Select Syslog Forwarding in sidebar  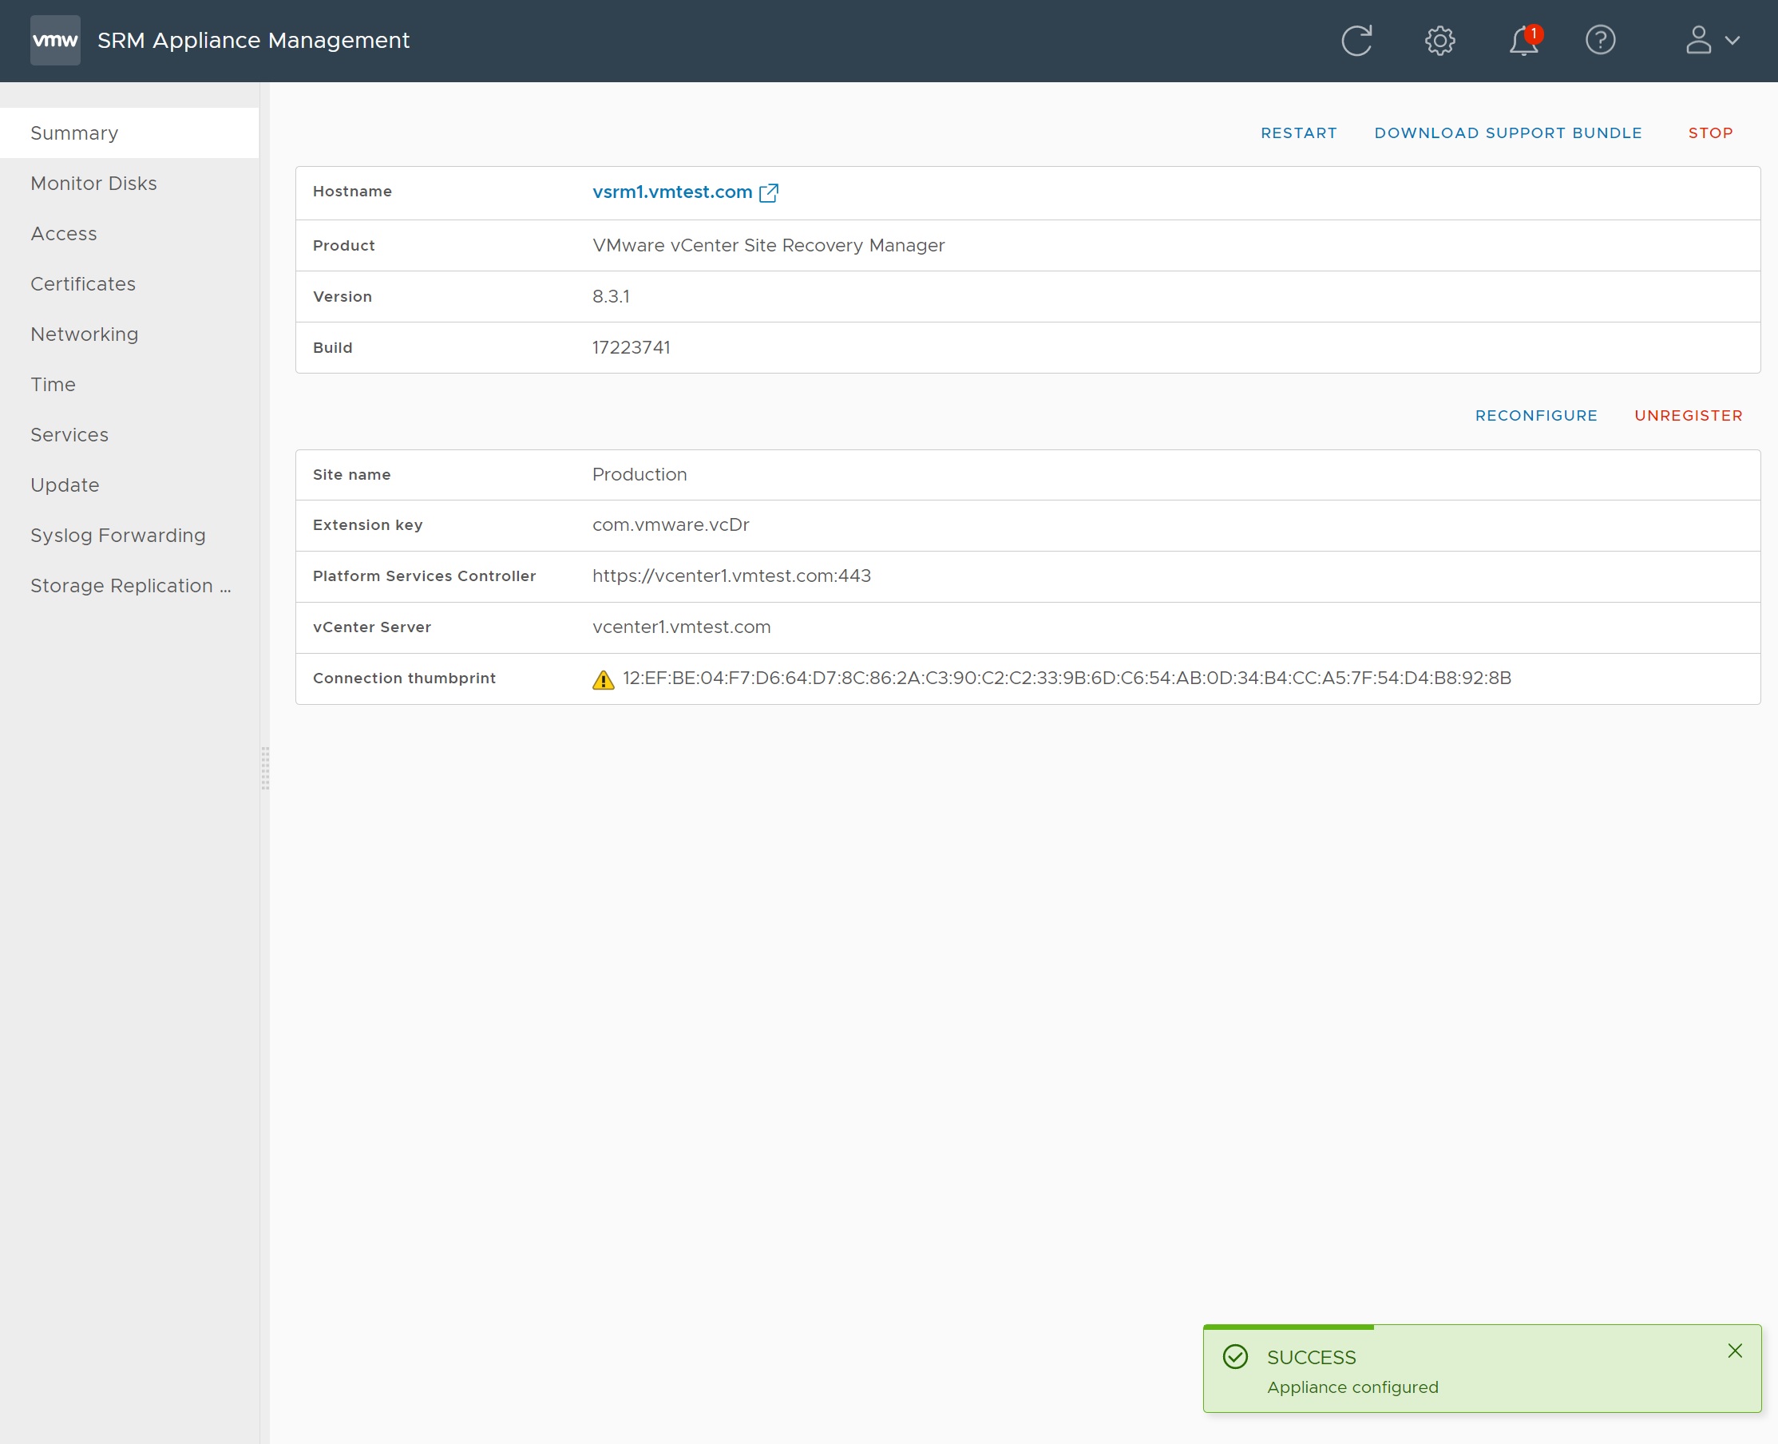tap(118, 536)
